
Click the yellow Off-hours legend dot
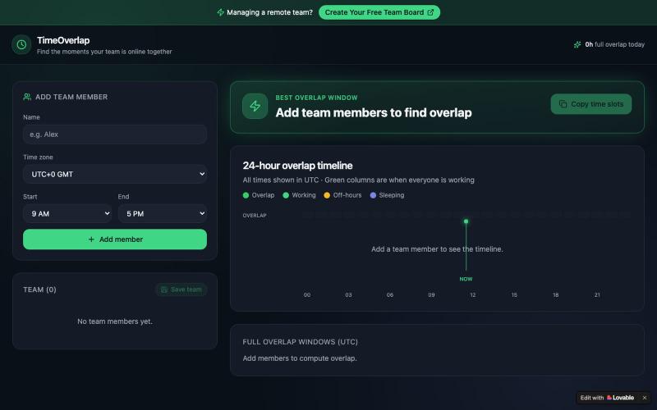coord(327,195)
